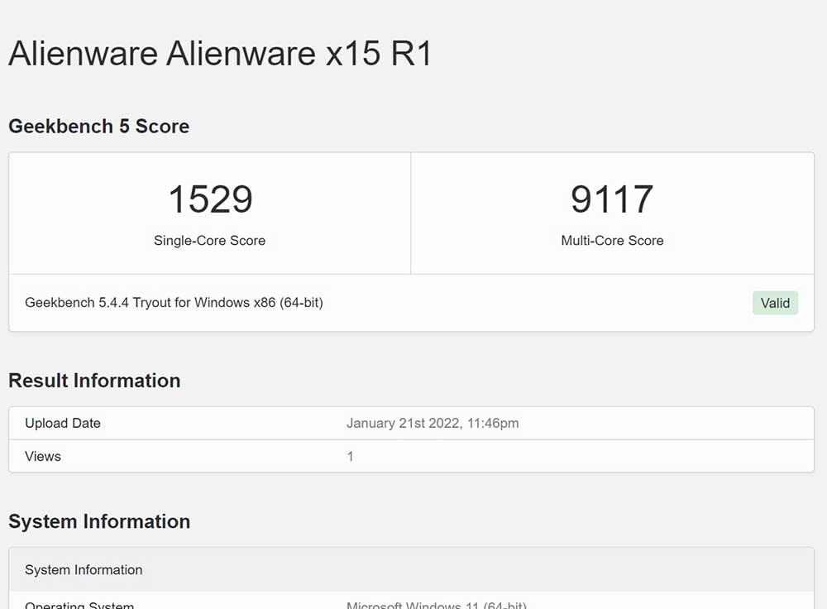The height and width of the screenshot is (609, 827).
Task: Select the Single-Core Score value 1529
Action: [x=209, y=199]
